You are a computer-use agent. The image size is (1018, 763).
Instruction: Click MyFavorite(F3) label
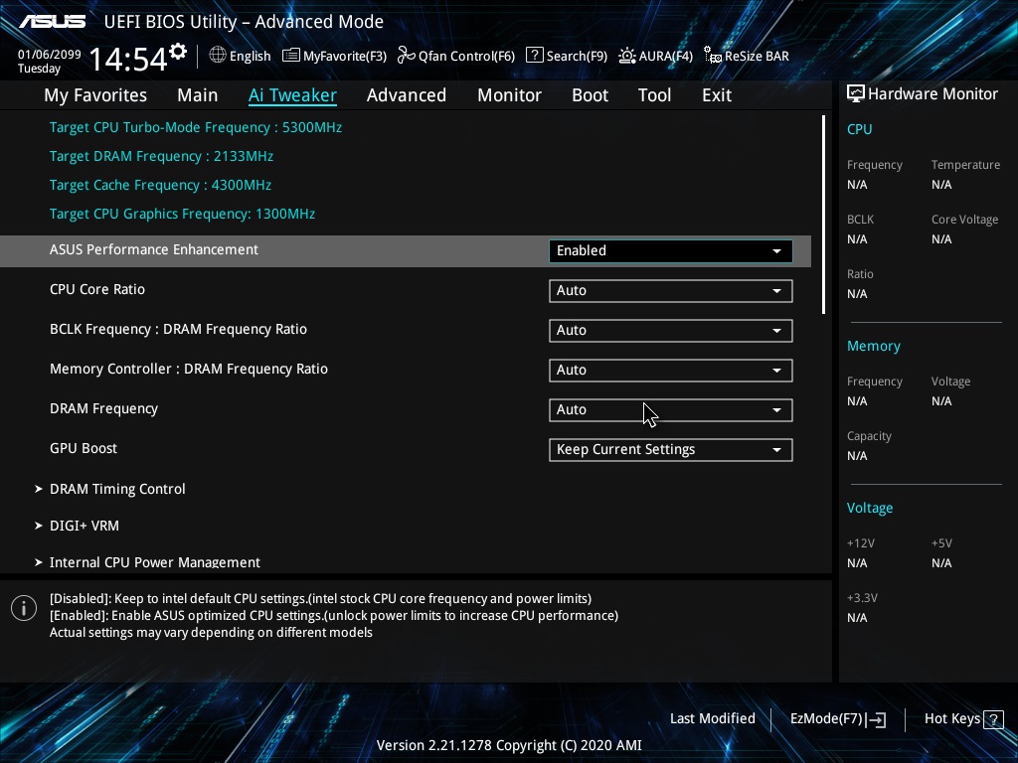pyautogui.click(x=345, y=57)
